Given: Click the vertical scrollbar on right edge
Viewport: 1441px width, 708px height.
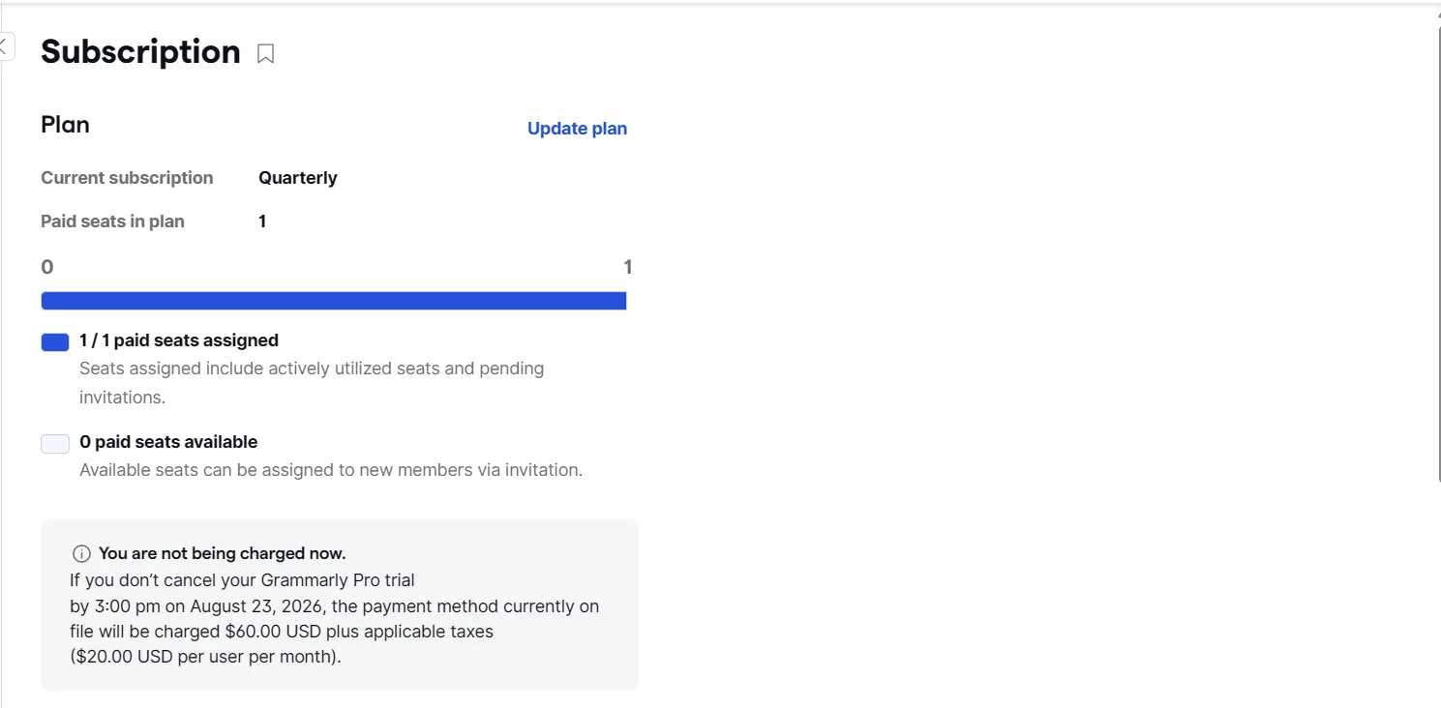Looking at the screenshot, I should tap(1436, 251).
